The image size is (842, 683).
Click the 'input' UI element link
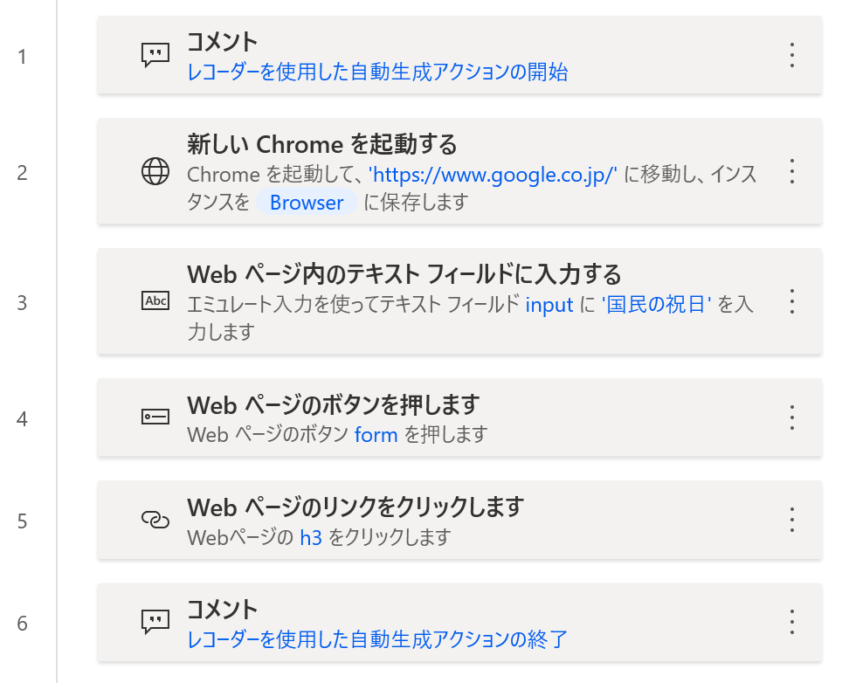point(549,305)
